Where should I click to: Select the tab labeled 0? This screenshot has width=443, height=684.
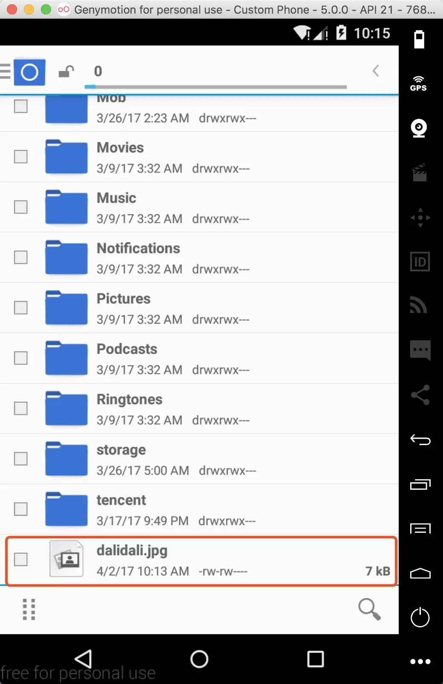[x=98, y=71]
